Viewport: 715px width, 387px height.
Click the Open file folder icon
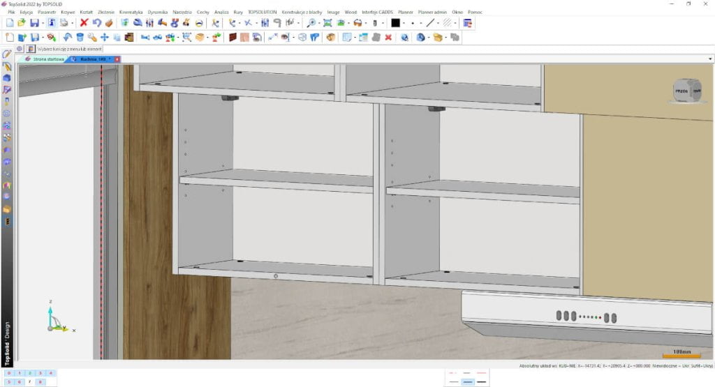(22, 23)
